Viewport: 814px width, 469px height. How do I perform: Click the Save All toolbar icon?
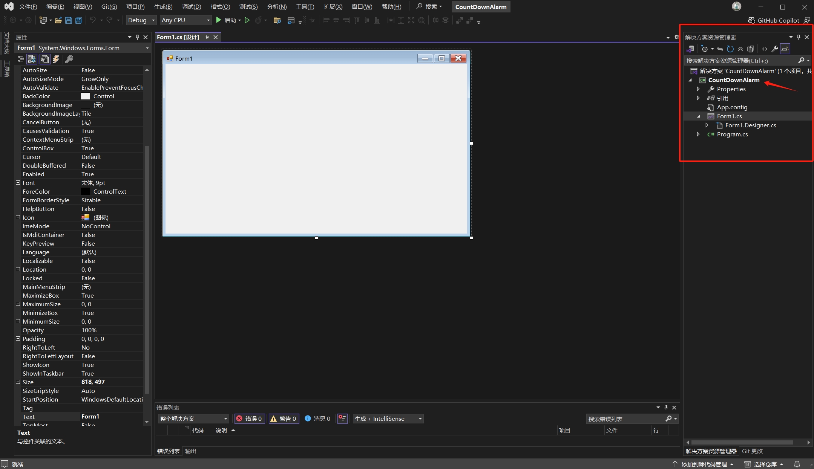[x=78, y=20]
